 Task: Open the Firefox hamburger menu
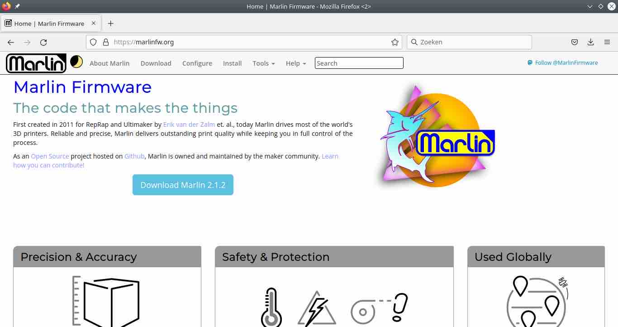click(x=607, y=42)
